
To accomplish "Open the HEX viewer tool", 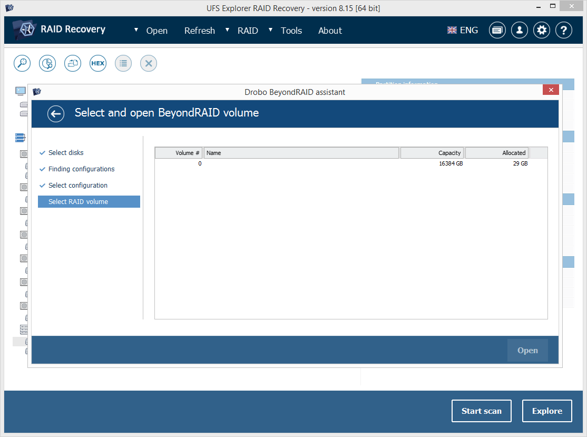I will pyautogui.click(x=97, y=63).
